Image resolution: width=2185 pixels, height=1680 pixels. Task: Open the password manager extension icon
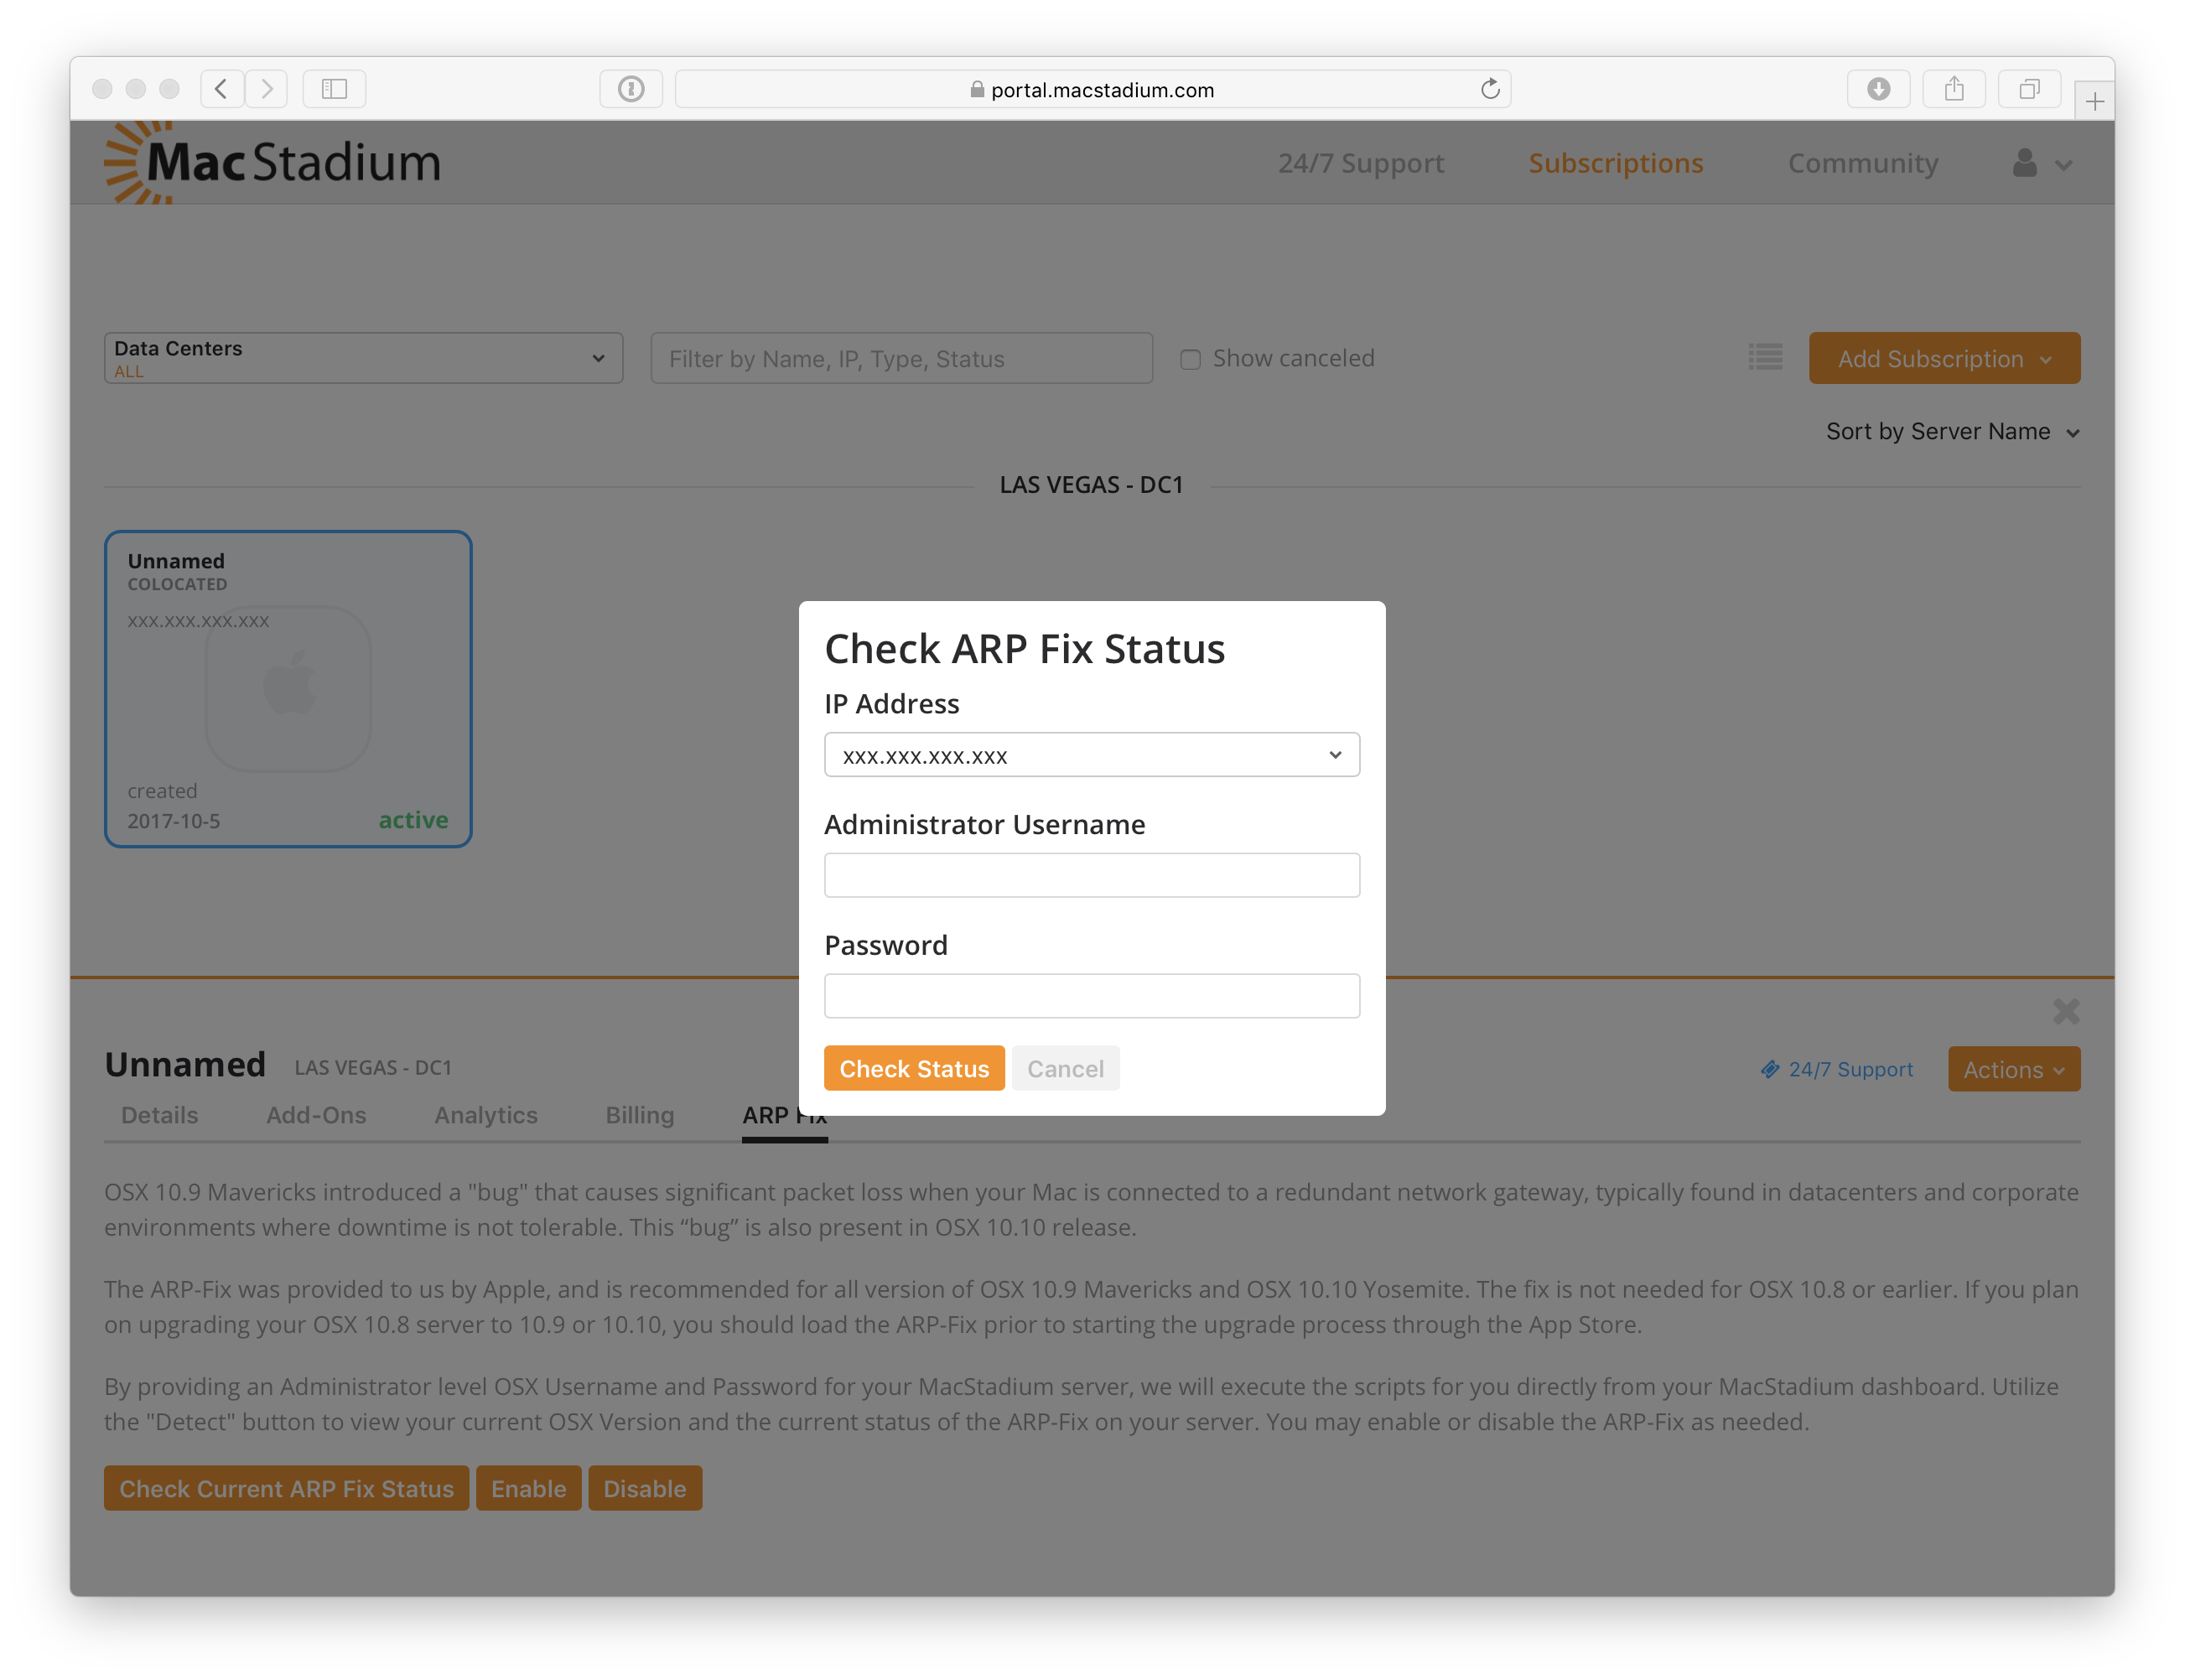631,89
